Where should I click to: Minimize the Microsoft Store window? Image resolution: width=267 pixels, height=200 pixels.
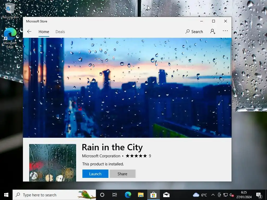202,21
